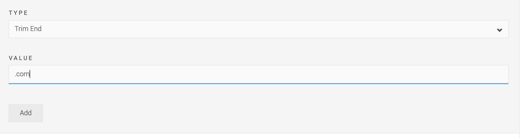Image resolution: width=522 pixels, height=138 pixels.
Task: Click the chevron arrow on Type dropdown
Action: point(499,30)
